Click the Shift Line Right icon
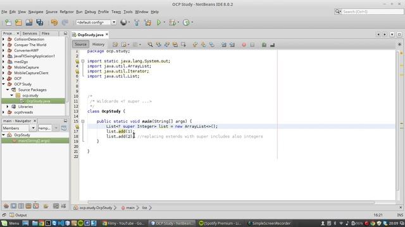The height and width of the screenshot is (227, 405). pyautogui.click(x=232, y=45)
